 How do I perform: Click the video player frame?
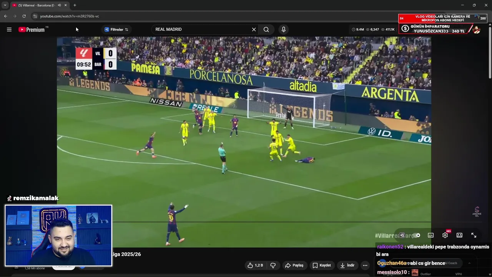point(244,142)
